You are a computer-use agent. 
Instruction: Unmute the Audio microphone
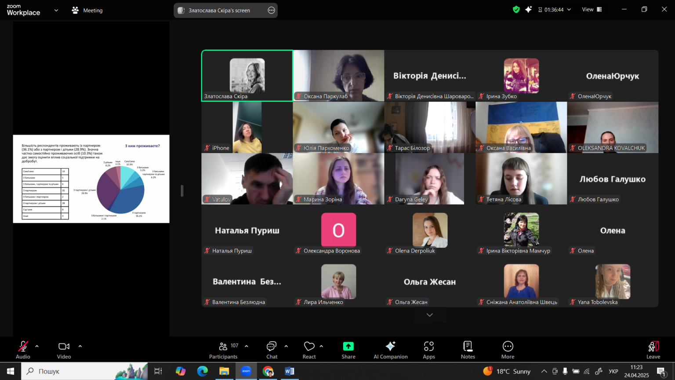[x=23, y=350]
